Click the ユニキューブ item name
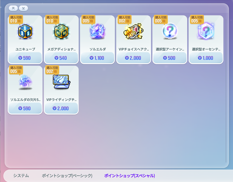Viewport: 233px width, 182px height. [x=25, y=49]
